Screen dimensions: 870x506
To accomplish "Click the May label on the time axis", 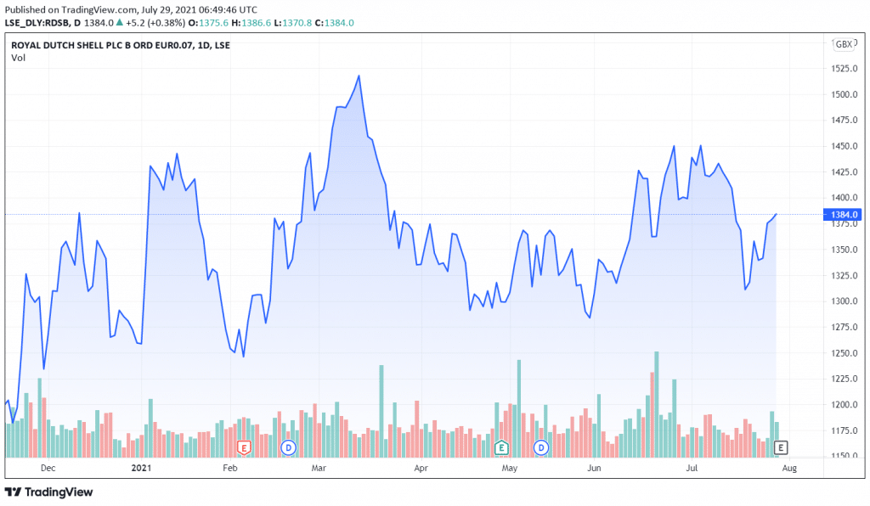I will pyautogui.click(x=510, y=469).
